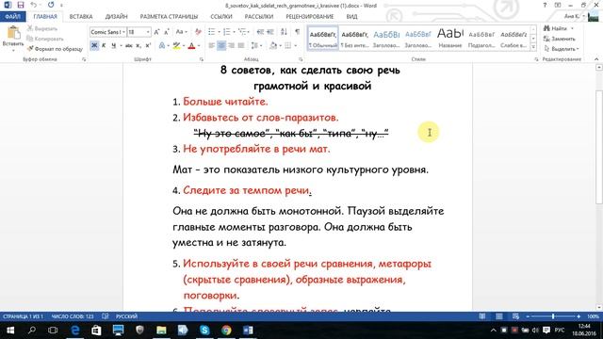Click the Save icon in the quick access toolbar

click(21, 5)
